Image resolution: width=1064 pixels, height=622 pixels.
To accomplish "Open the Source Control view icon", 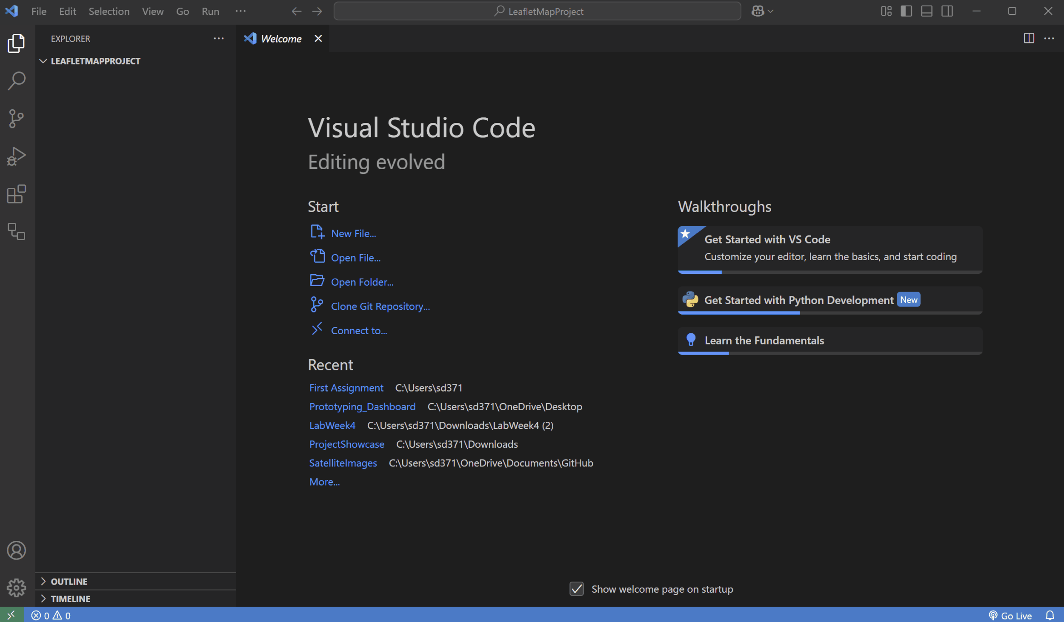I will click(16, 119).
